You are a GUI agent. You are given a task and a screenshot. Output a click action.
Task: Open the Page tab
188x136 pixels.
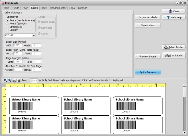pyautogui.click(x=25, y=8)
